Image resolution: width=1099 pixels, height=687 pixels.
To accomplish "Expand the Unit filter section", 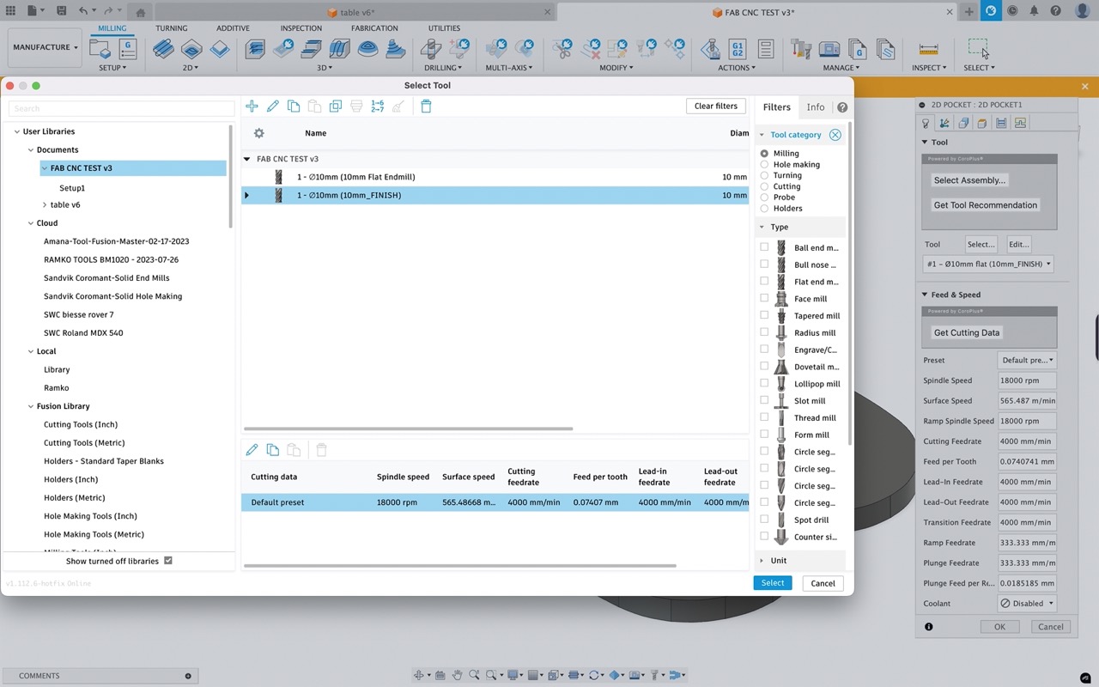I will point(762,561).
